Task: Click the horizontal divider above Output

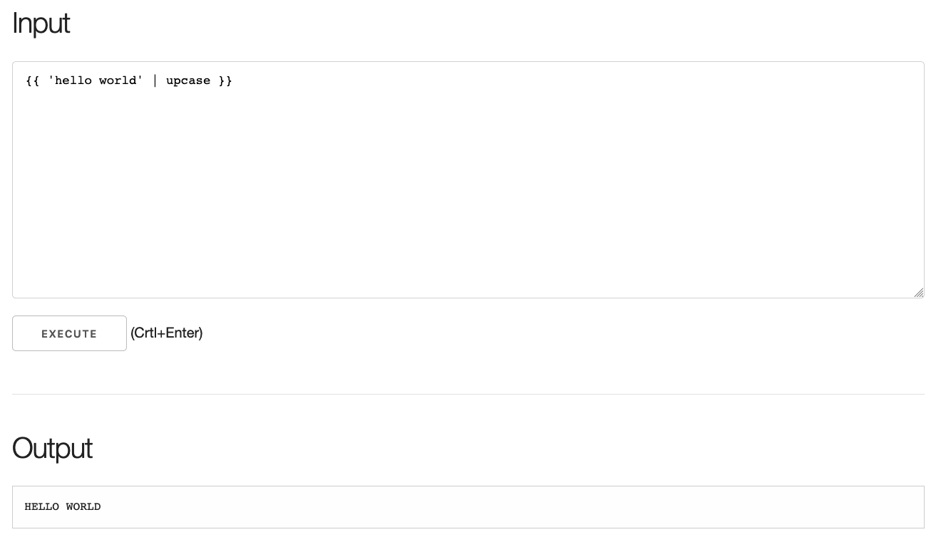Action: click(468, 394)
